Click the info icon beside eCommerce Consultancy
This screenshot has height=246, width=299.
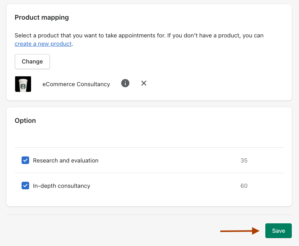click(x=125, y=83)
